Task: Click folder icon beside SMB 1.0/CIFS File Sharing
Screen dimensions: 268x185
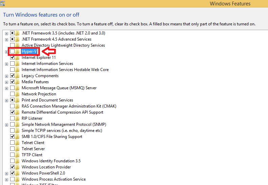Action: click(17, 137)
